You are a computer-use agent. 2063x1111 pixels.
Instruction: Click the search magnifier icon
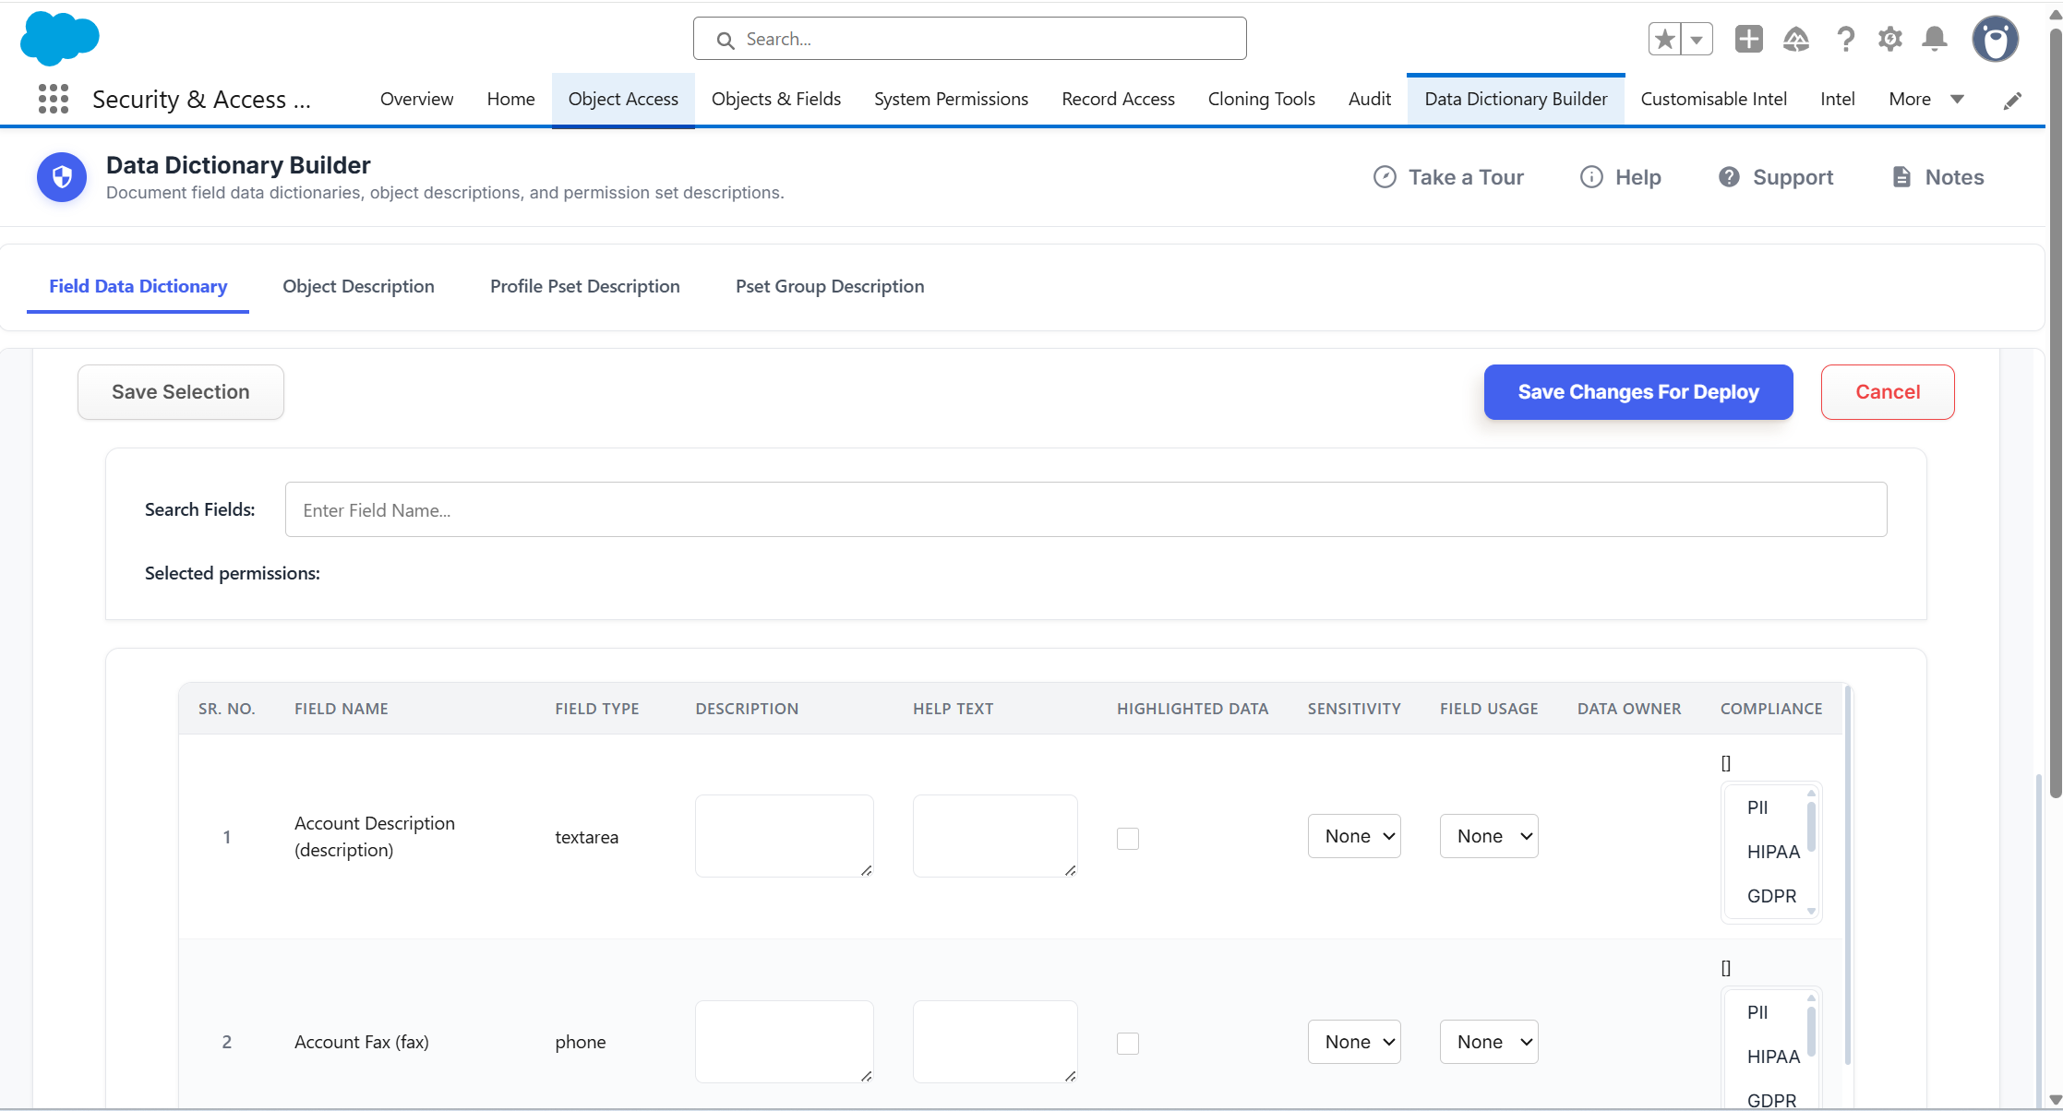[x=726, y=40]
